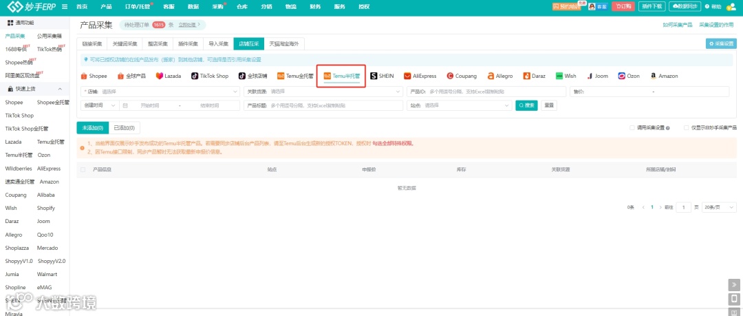Select the SHEIN platform icon
The width and height of the screenshot is (743, 316).
[x=374, y=76]
